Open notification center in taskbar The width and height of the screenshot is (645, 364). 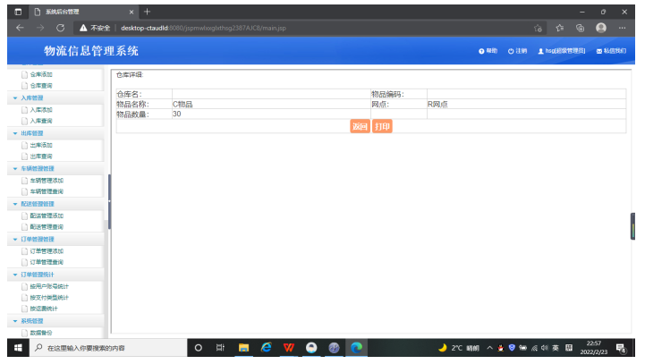click(621, 349)
